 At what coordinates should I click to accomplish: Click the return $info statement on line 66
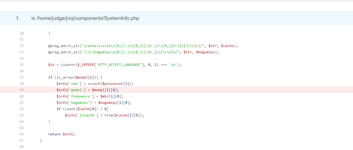(x=61, y=134)
